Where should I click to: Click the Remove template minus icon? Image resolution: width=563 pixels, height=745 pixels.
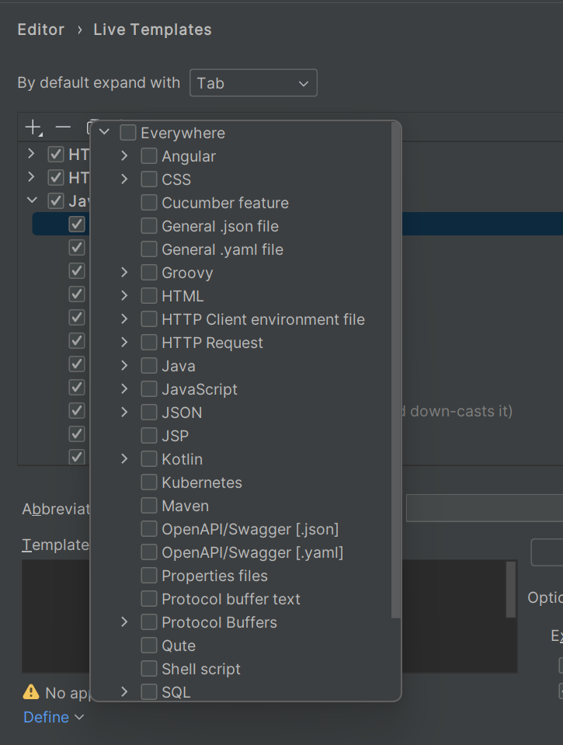pyautogui.click(x=63, y=127)
